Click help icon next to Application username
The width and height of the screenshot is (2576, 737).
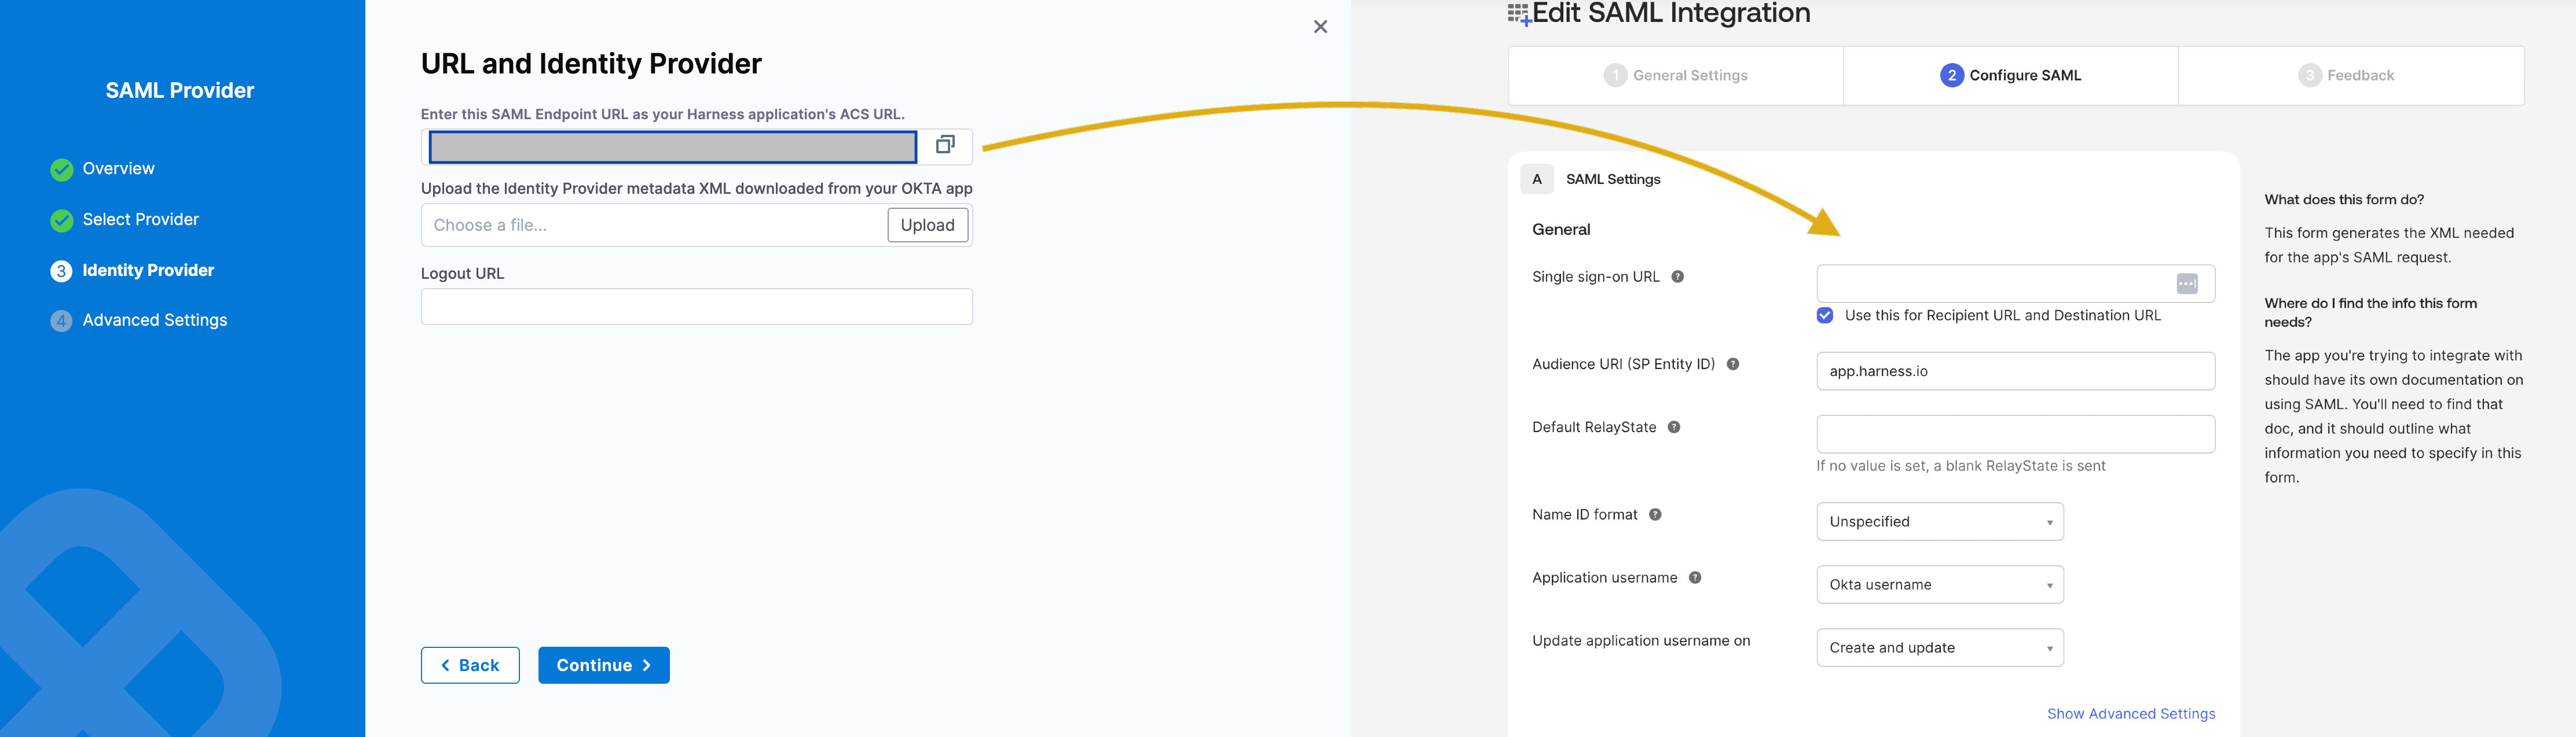[x=1694, y=578]
